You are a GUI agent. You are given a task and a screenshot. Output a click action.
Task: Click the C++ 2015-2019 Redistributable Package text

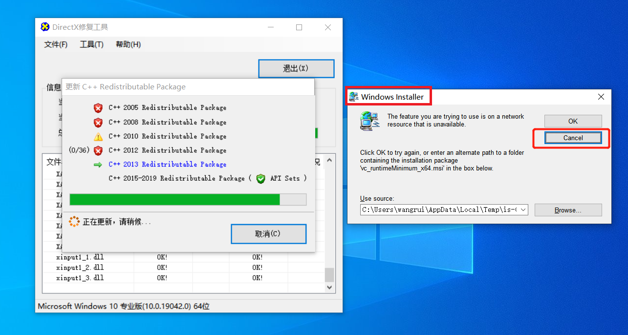(x=177, y=178)
